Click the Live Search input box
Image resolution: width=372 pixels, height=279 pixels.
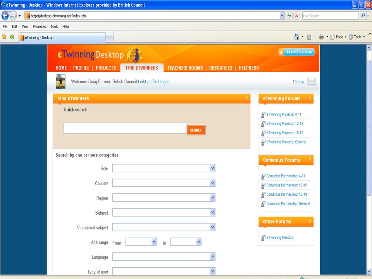[x=330, y=16]
